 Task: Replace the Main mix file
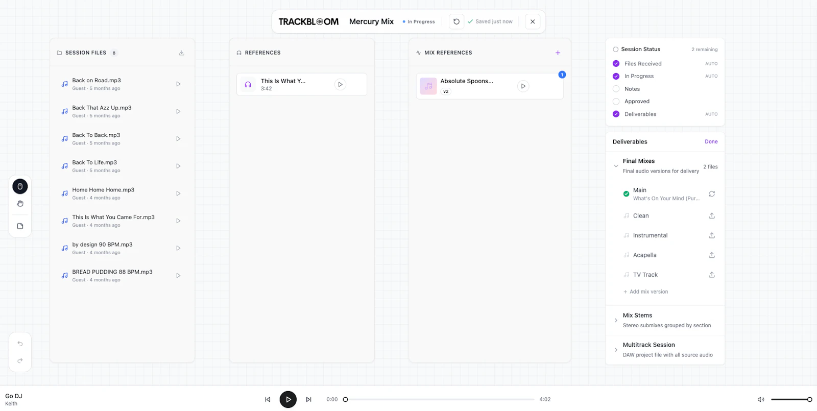click(712, 194)
